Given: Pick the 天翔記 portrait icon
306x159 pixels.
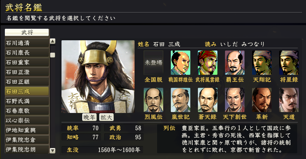Looking at the screenshot, I should point(262,63).
